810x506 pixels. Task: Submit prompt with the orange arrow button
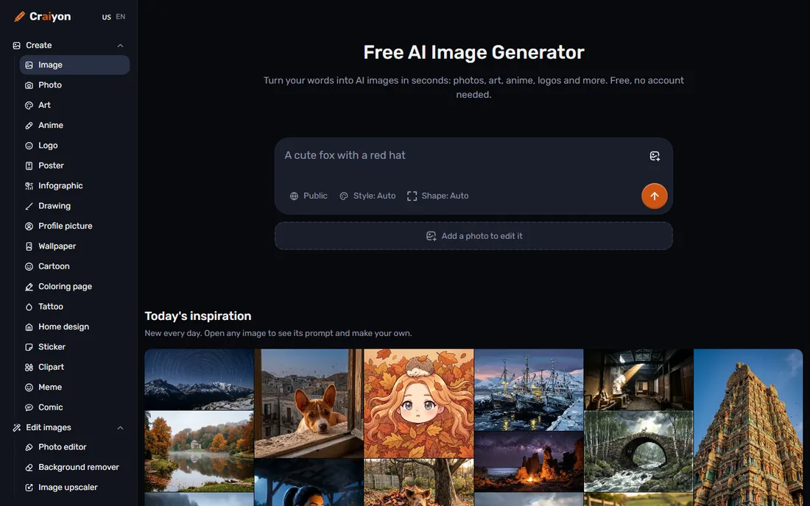[655, 196]
